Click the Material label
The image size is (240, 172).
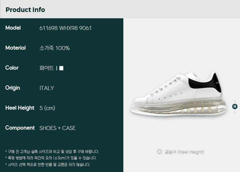point(15,48)
